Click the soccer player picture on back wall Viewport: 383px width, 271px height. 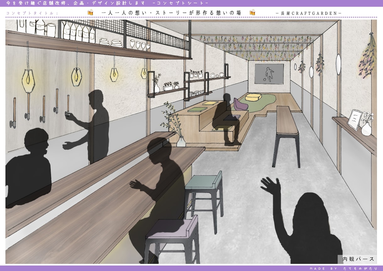point(269,74)
